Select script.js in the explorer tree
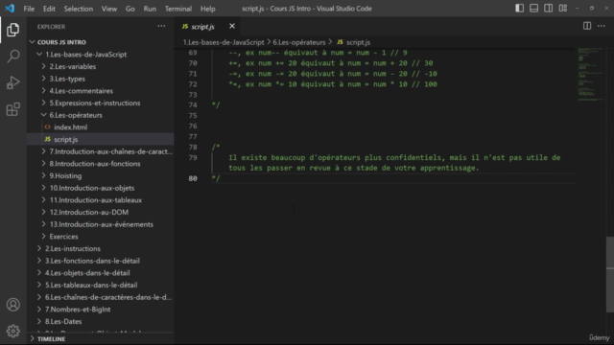 tap(101, 139)
